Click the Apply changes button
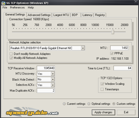The image size is (139, 118). point(103,112)
